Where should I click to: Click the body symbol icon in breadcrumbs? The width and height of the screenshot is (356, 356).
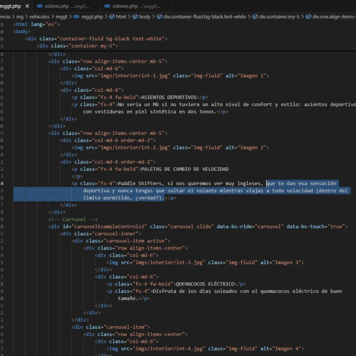click(x=135, y=16)
